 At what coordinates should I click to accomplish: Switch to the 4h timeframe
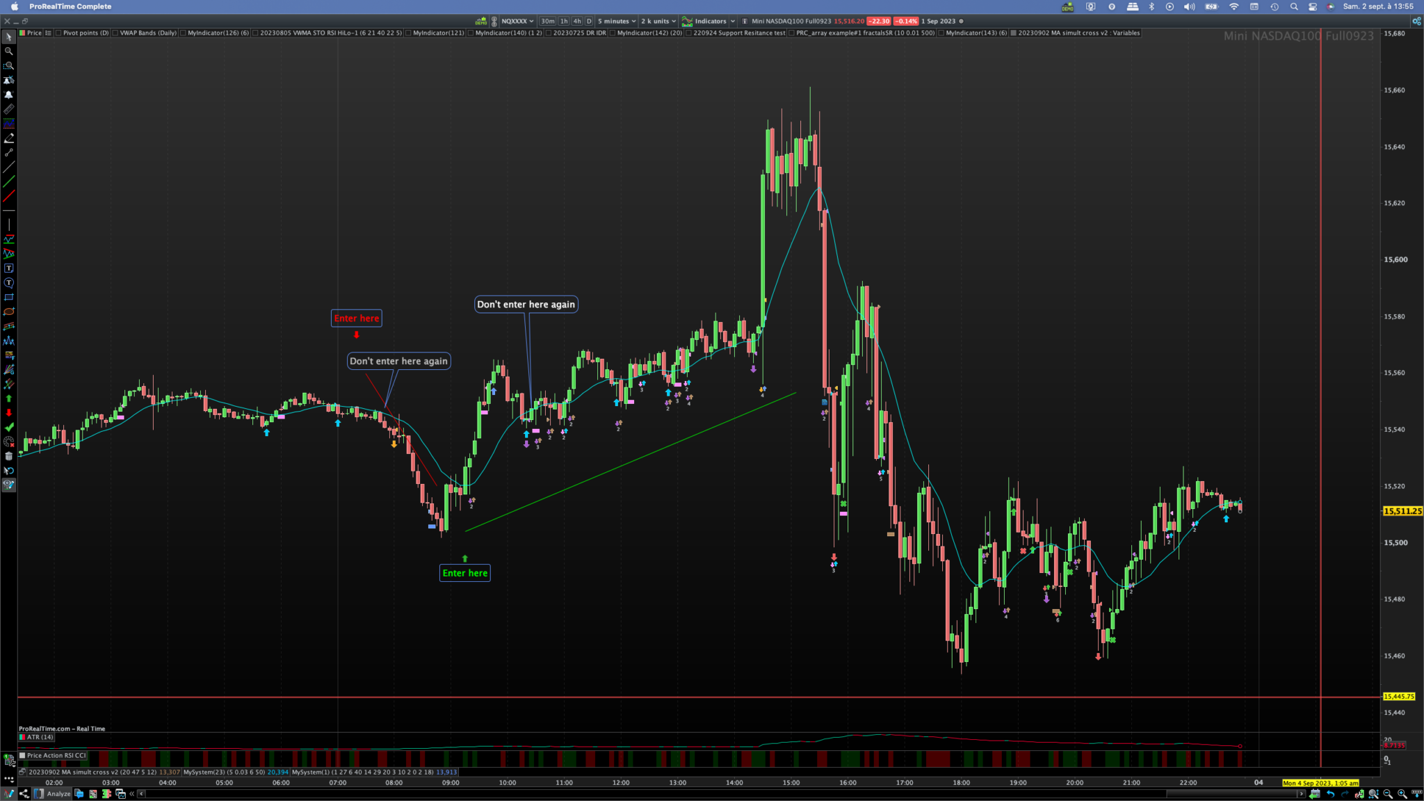click(x=576, y=21)
